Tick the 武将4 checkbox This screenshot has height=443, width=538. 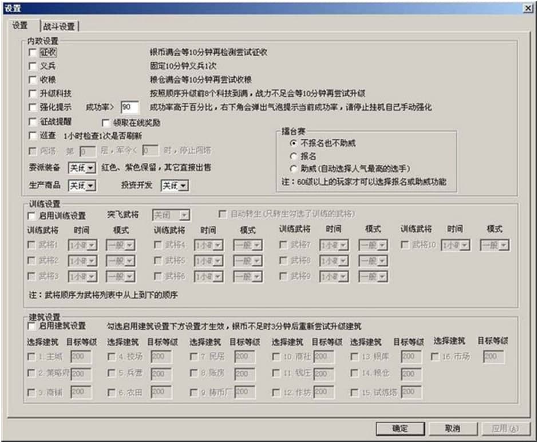click(x=158, y=245)
